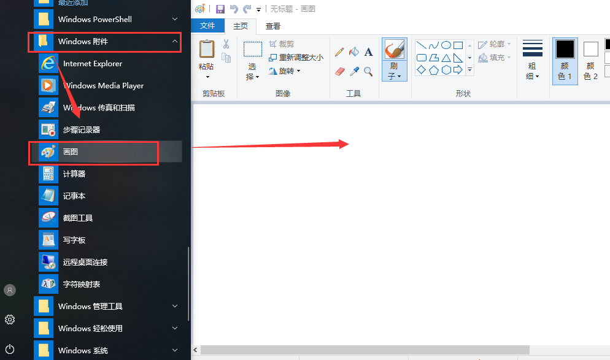
Task: Open the 文件 file menu
Action: click(208, 26)
